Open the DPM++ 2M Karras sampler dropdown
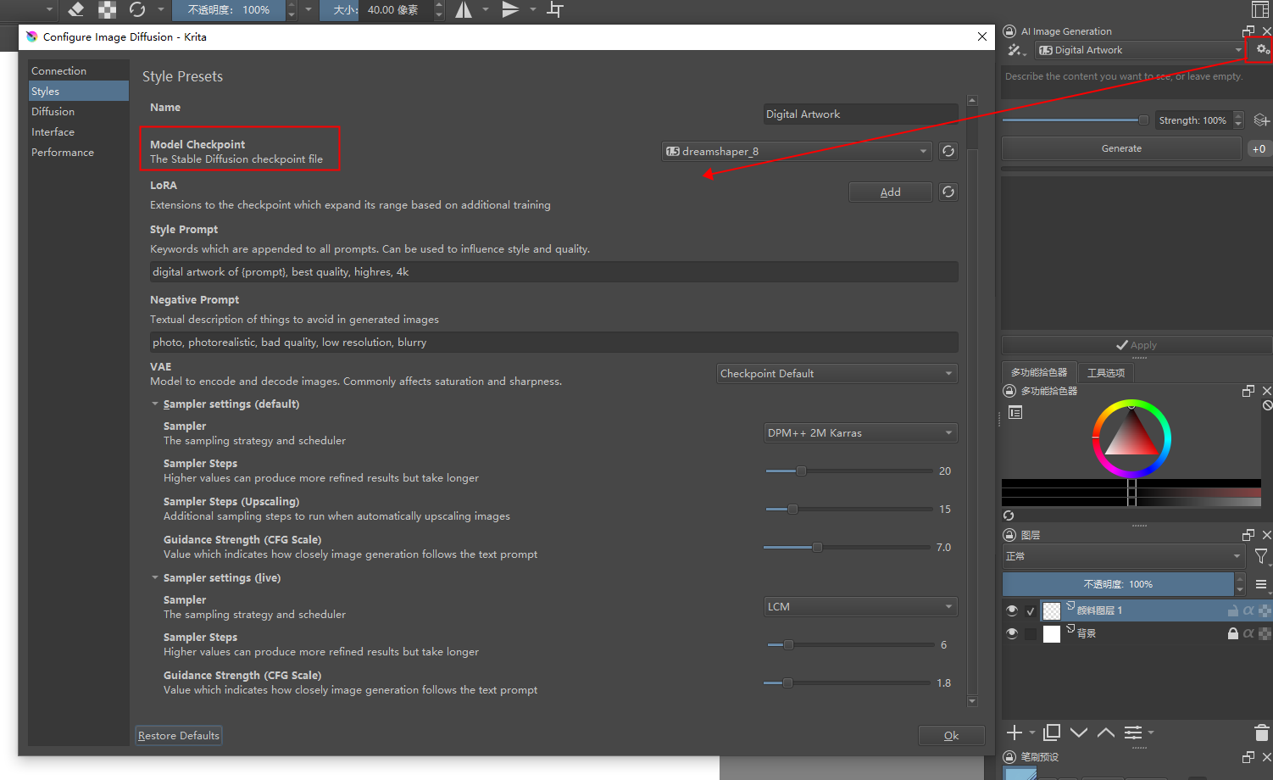The height and width of the screenshot is (780, 1273). (x=860, y=432)
